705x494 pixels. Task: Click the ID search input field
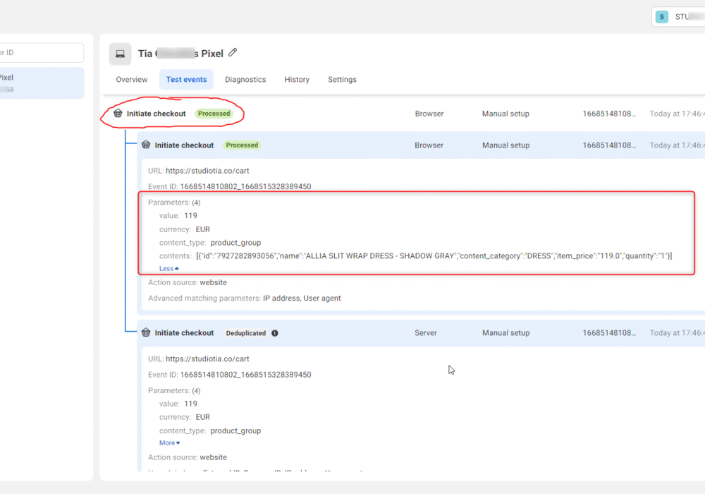click(42, 53)
